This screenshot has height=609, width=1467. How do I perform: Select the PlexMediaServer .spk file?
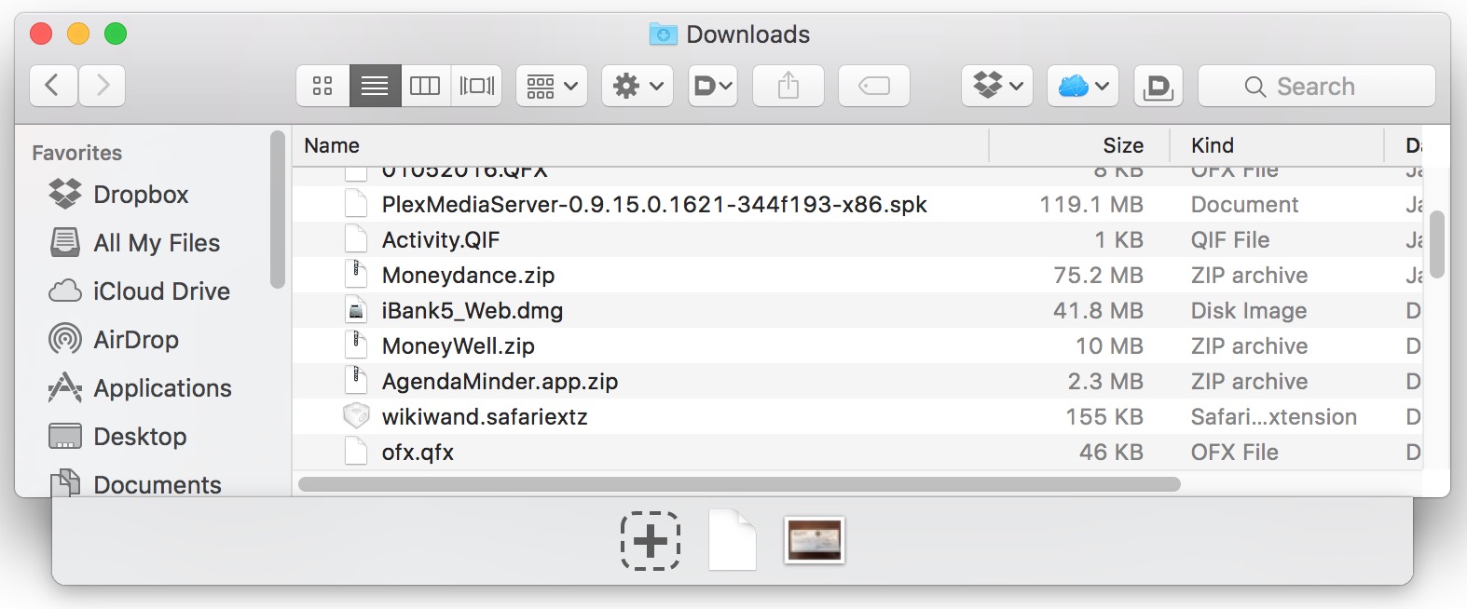tap(857, 204)
